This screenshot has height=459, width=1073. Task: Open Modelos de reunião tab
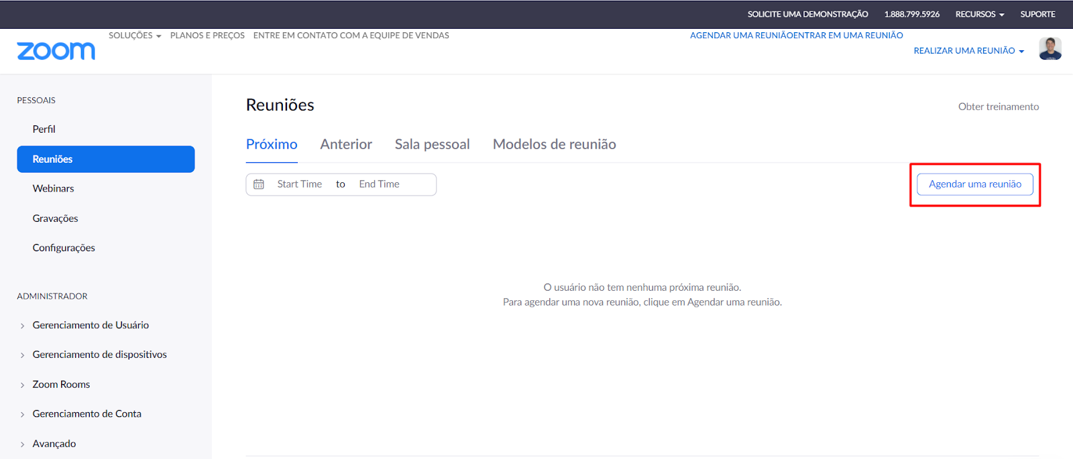pyautogui.click(x=555, y=144)
